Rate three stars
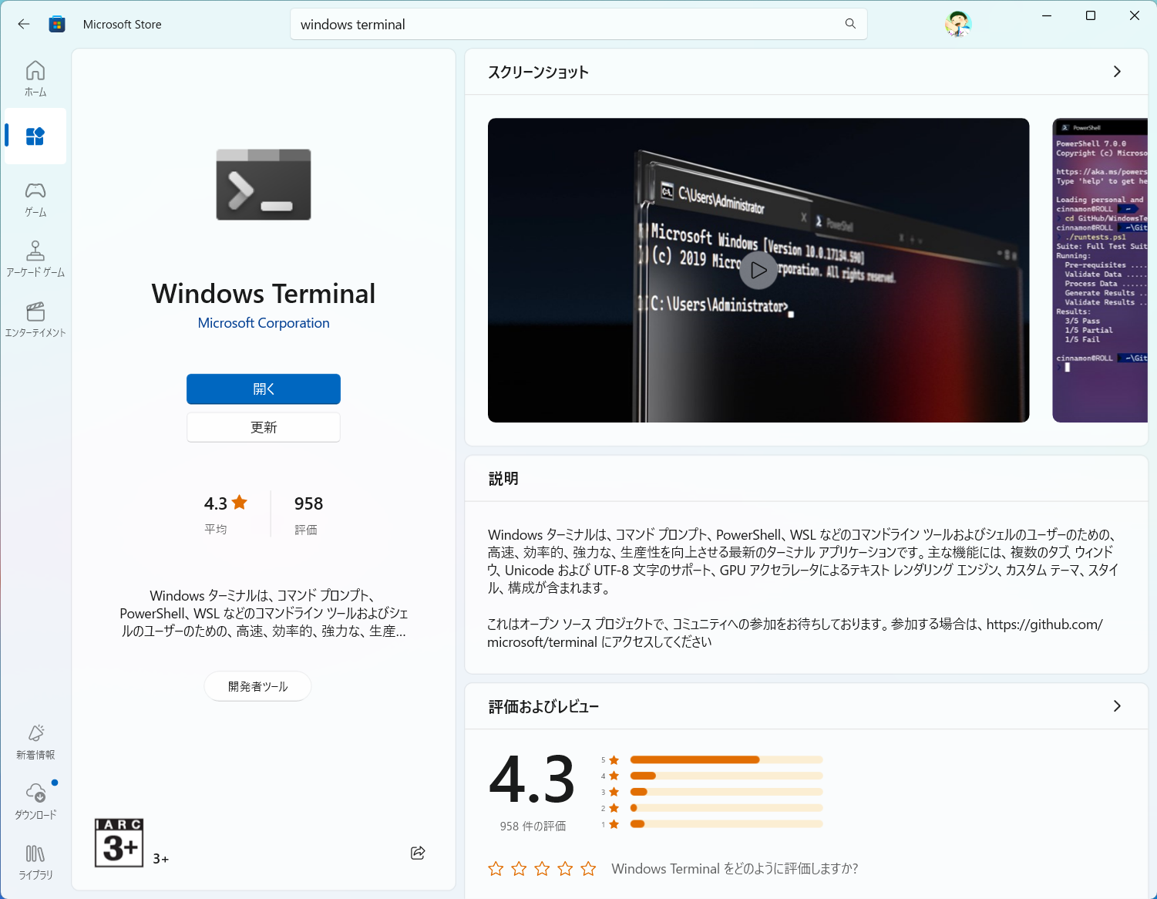Image resolution: width=1157 pixels, height=899 pixels. click(542, 869)
